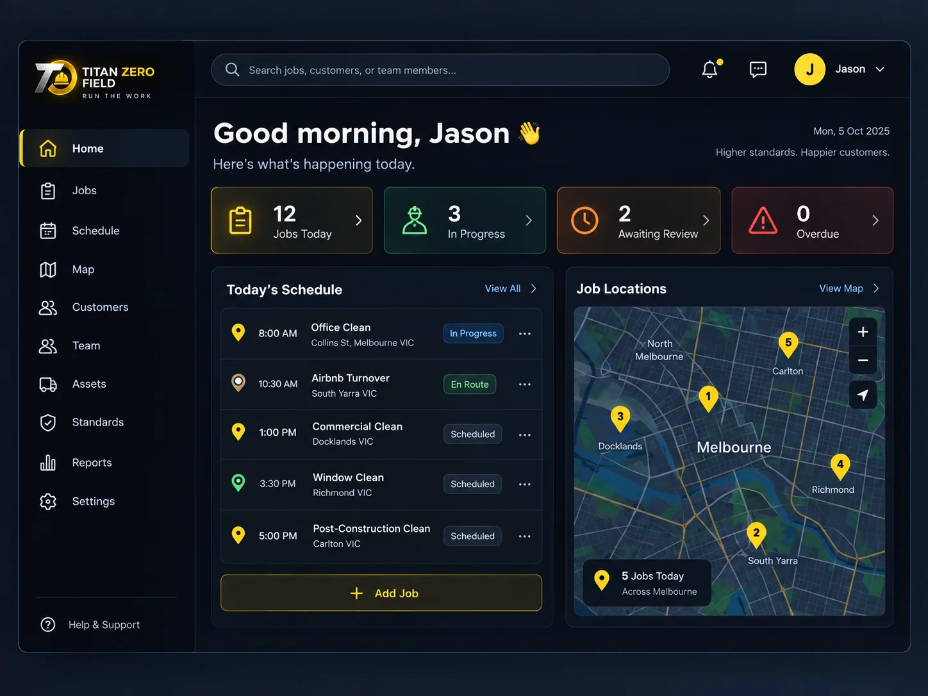Click the search magnifier icon
This screenshot has width=928, height=696.
point(232,69)
